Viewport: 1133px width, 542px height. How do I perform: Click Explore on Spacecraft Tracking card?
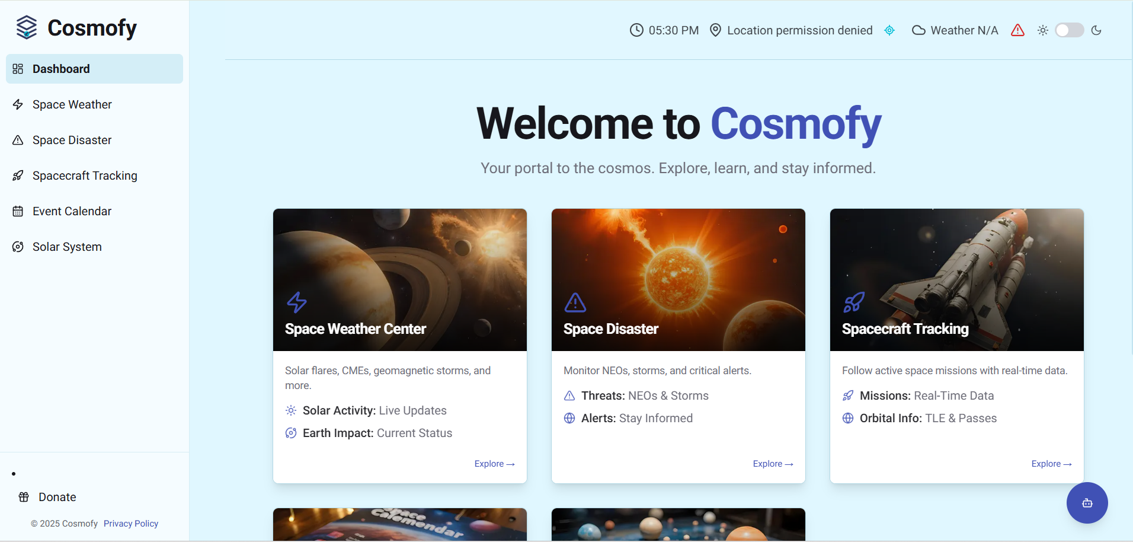pyautogui.click(x=1051, y=464)
